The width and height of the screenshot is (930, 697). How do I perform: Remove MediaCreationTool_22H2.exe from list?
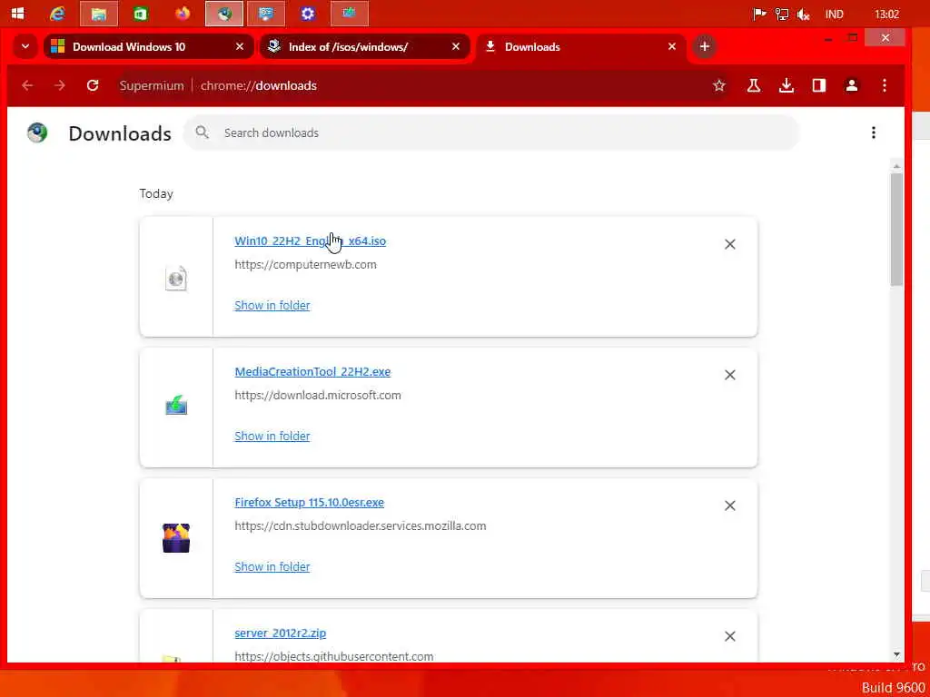(x=729, y=375)
